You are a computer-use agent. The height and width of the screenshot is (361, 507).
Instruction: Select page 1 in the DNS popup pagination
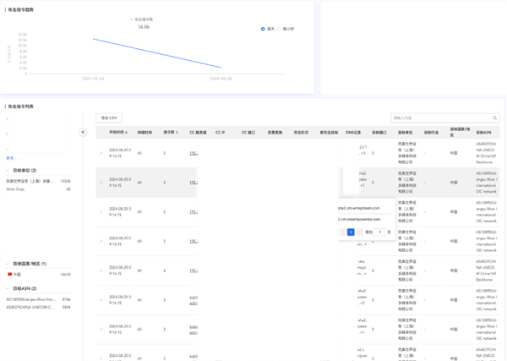pyautogui.click(x=351, y=232)
